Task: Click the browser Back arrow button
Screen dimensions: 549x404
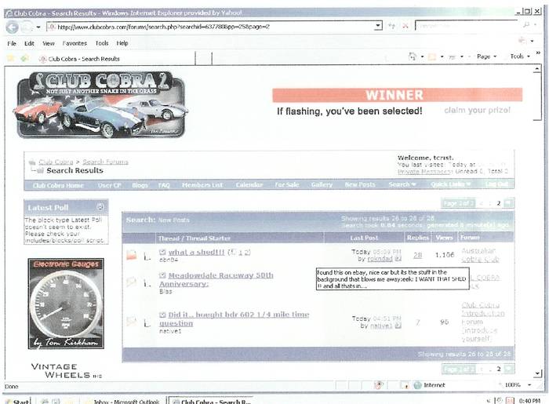Action: 13,27
